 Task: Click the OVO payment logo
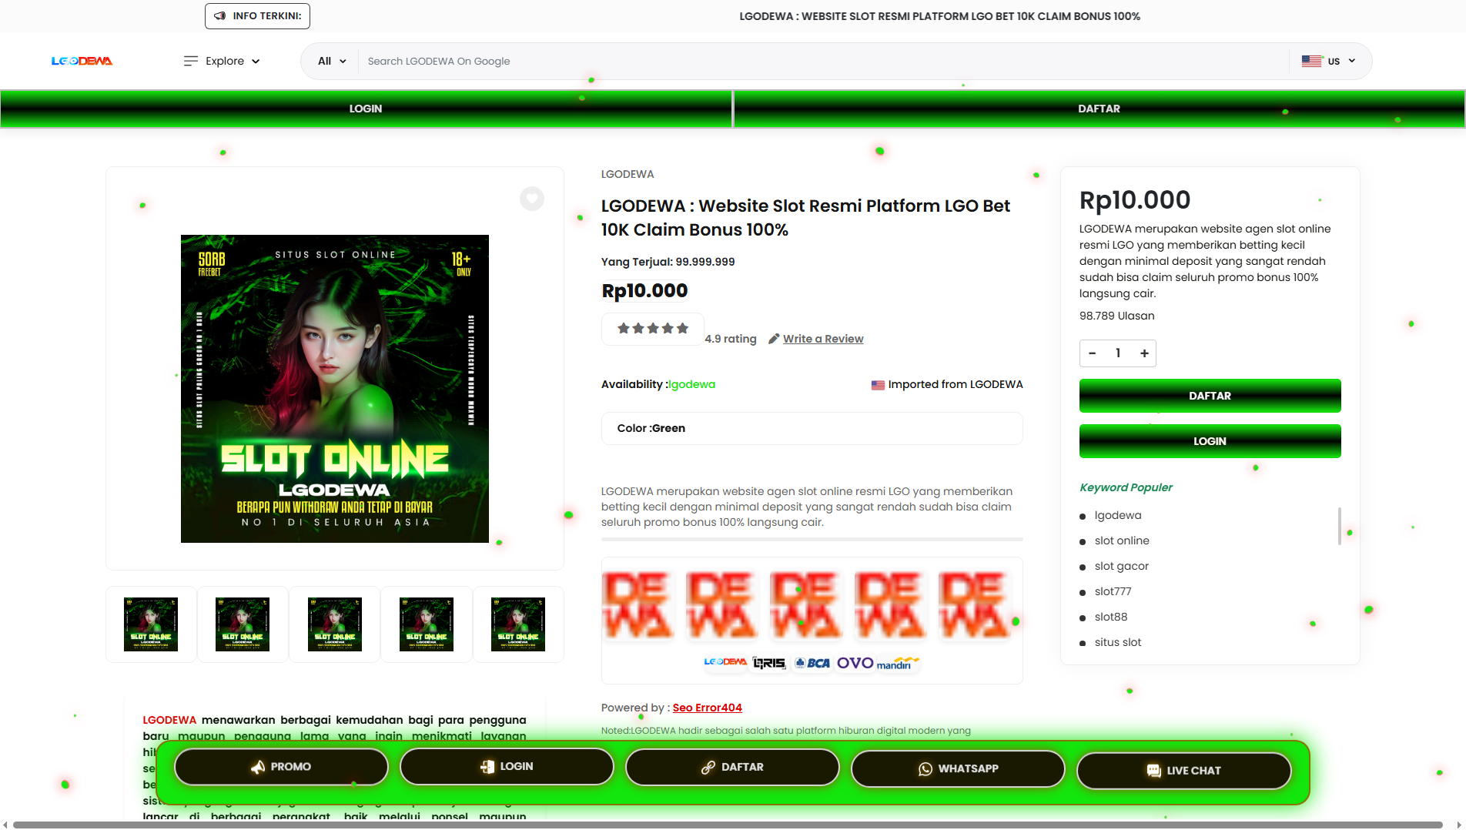(x=855, y=663)
